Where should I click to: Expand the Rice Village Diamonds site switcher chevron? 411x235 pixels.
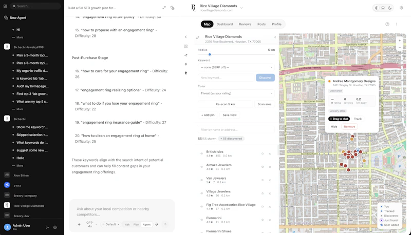click(x=241, y=8)
